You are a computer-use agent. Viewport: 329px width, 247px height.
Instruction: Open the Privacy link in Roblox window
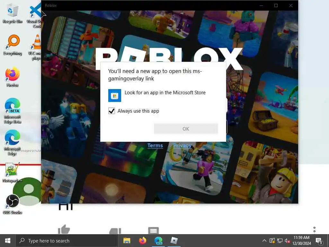(x=182, y=146)
